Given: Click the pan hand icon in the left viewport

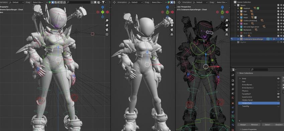Looking at the screenshot, I should point(107,25).
